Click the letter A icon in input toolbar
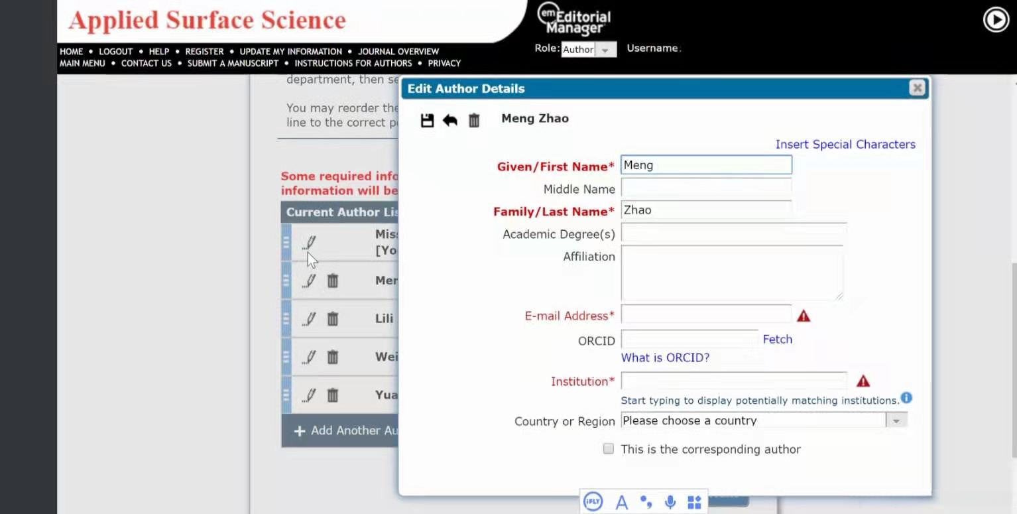This screenshot has height=514, width=1017. 622,503
